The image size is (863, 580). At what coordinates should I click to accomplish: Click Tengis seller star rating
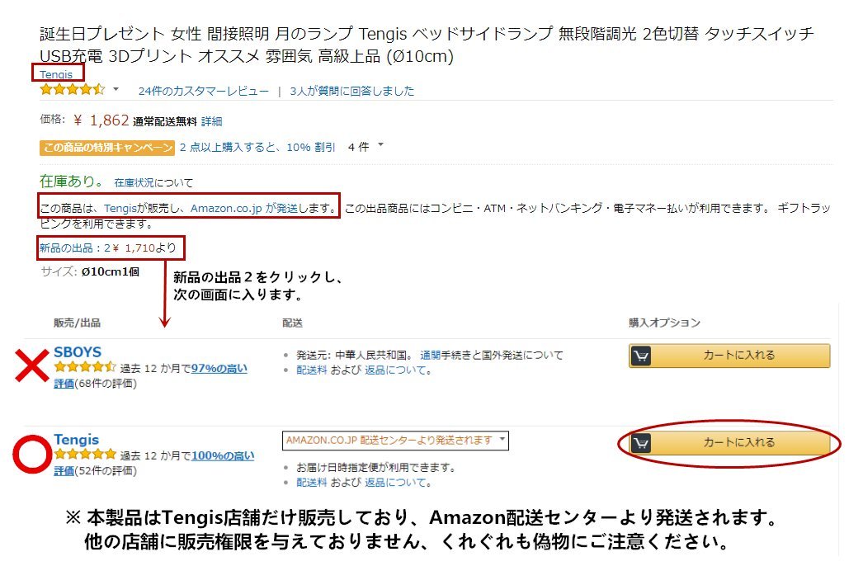[x=85, y=455]
